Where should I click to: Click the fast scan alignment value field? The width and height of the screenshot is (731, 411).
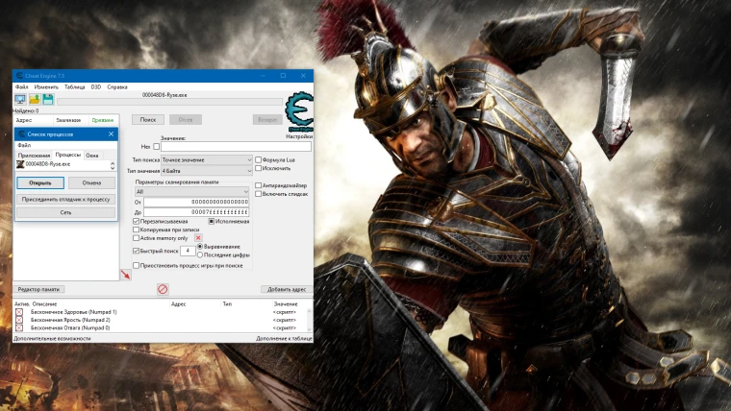[188, 251]
